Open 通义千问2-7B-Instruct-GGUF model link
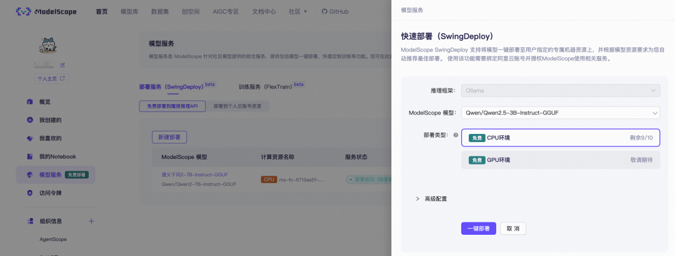This screenshot has height=256, width=675. click(x=194, y=175)
